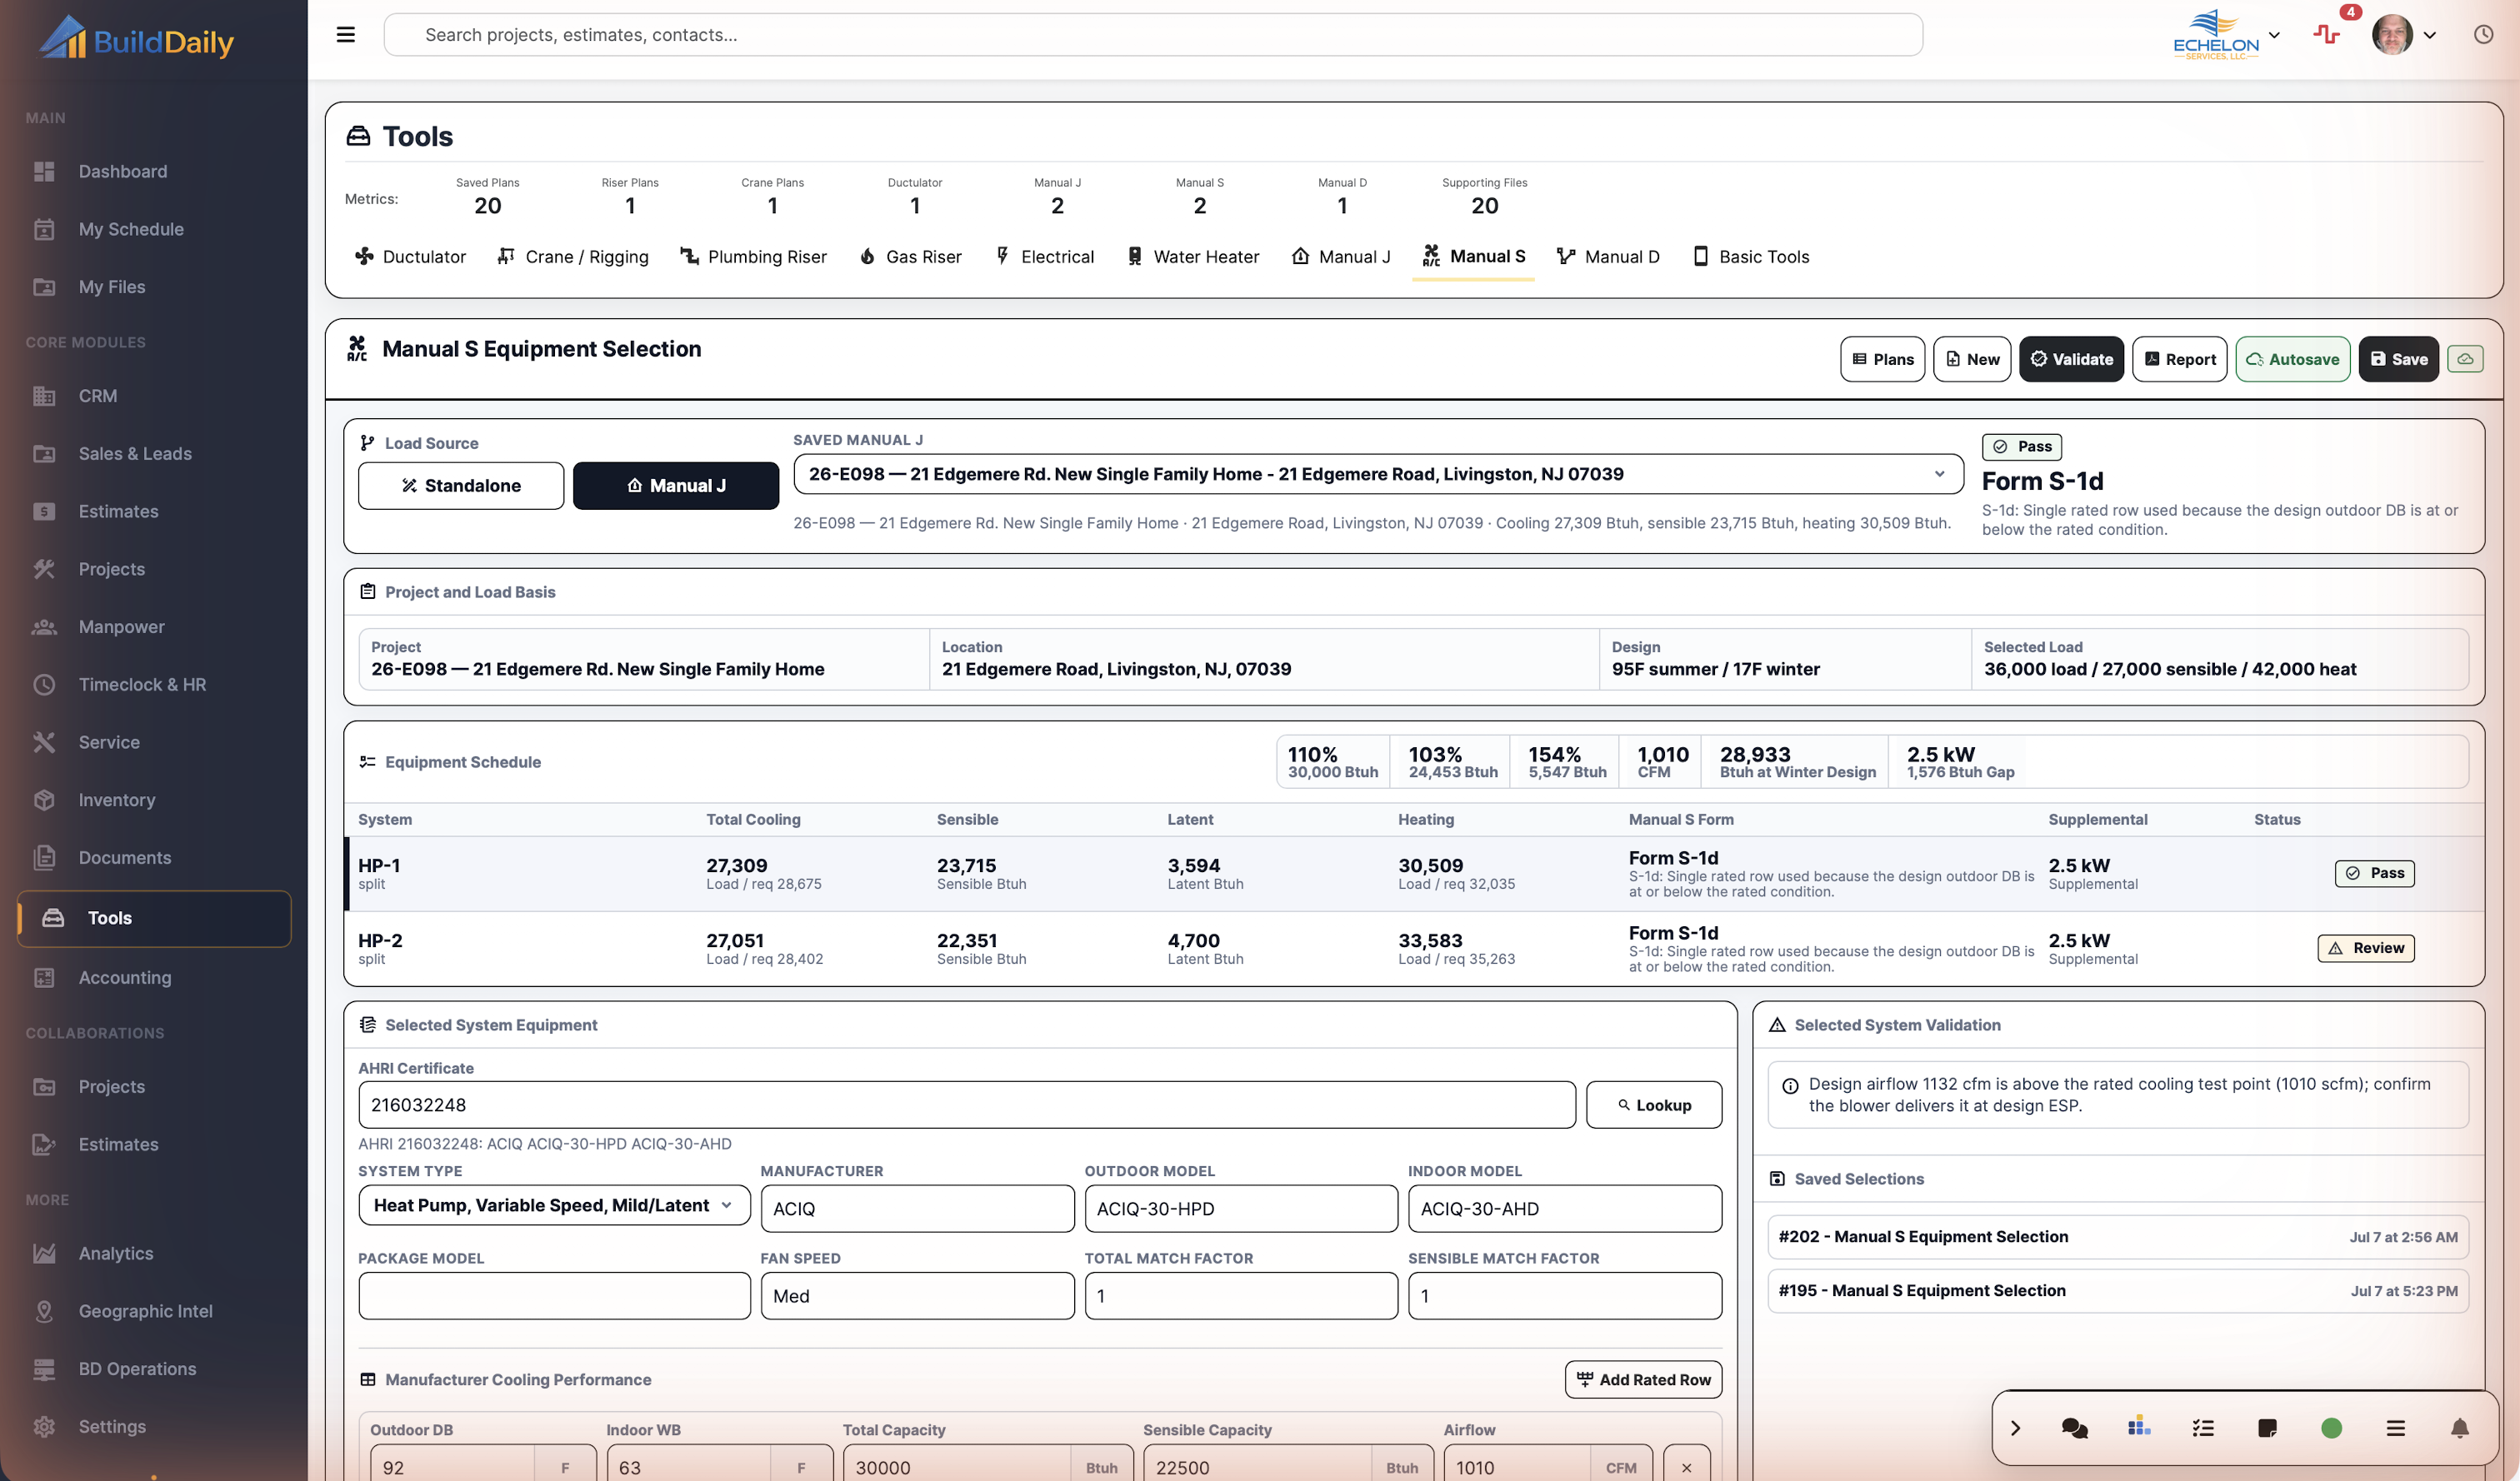Click Lookup for AHRI certificate
The height and width of the screenshot is (1481, 2520).
coord(1654,1105)
